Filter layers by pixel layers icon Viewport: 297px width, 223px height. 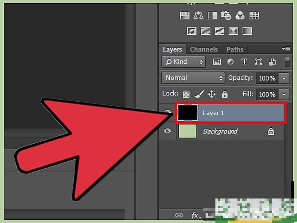click(x=217, y=62)
